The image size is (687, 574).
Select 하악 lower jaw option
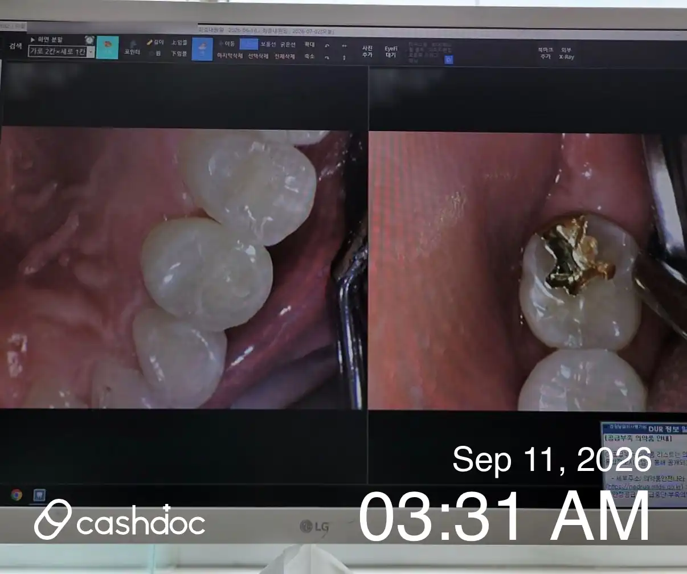click(179, 54)
